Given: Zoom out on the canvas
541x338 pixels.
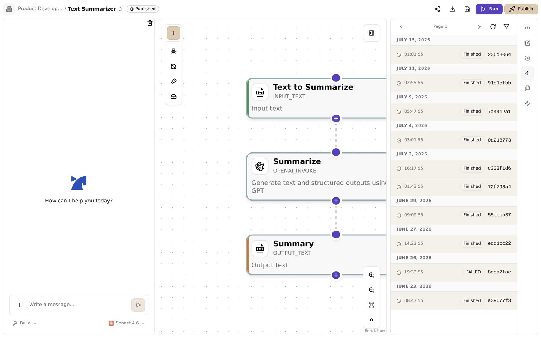Looking at the screenshot, I should click(372, 290).
